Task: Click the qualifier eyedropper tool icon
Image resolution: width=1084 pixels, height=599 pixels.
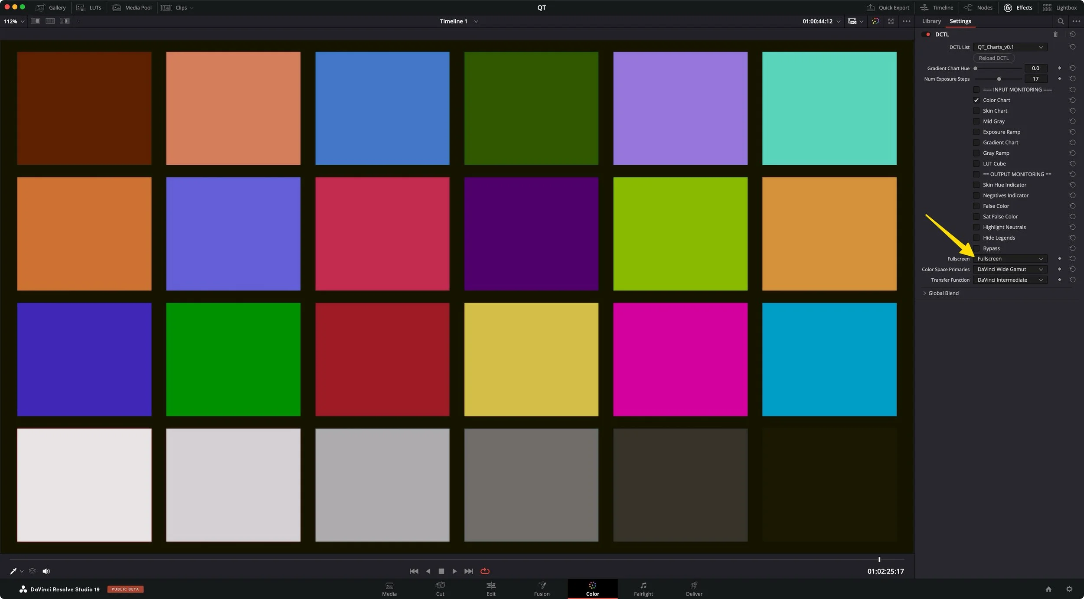Action: click(x=13, y=571)
